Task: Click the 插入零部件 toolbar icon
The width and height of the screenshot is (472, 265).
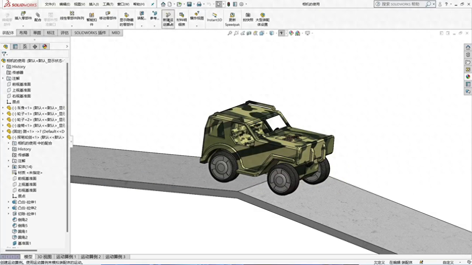Action: coord(23,15)
